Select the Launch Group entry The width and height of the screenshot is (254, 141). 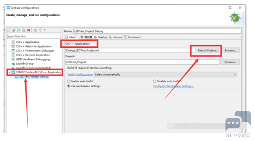tap(25, 64)
